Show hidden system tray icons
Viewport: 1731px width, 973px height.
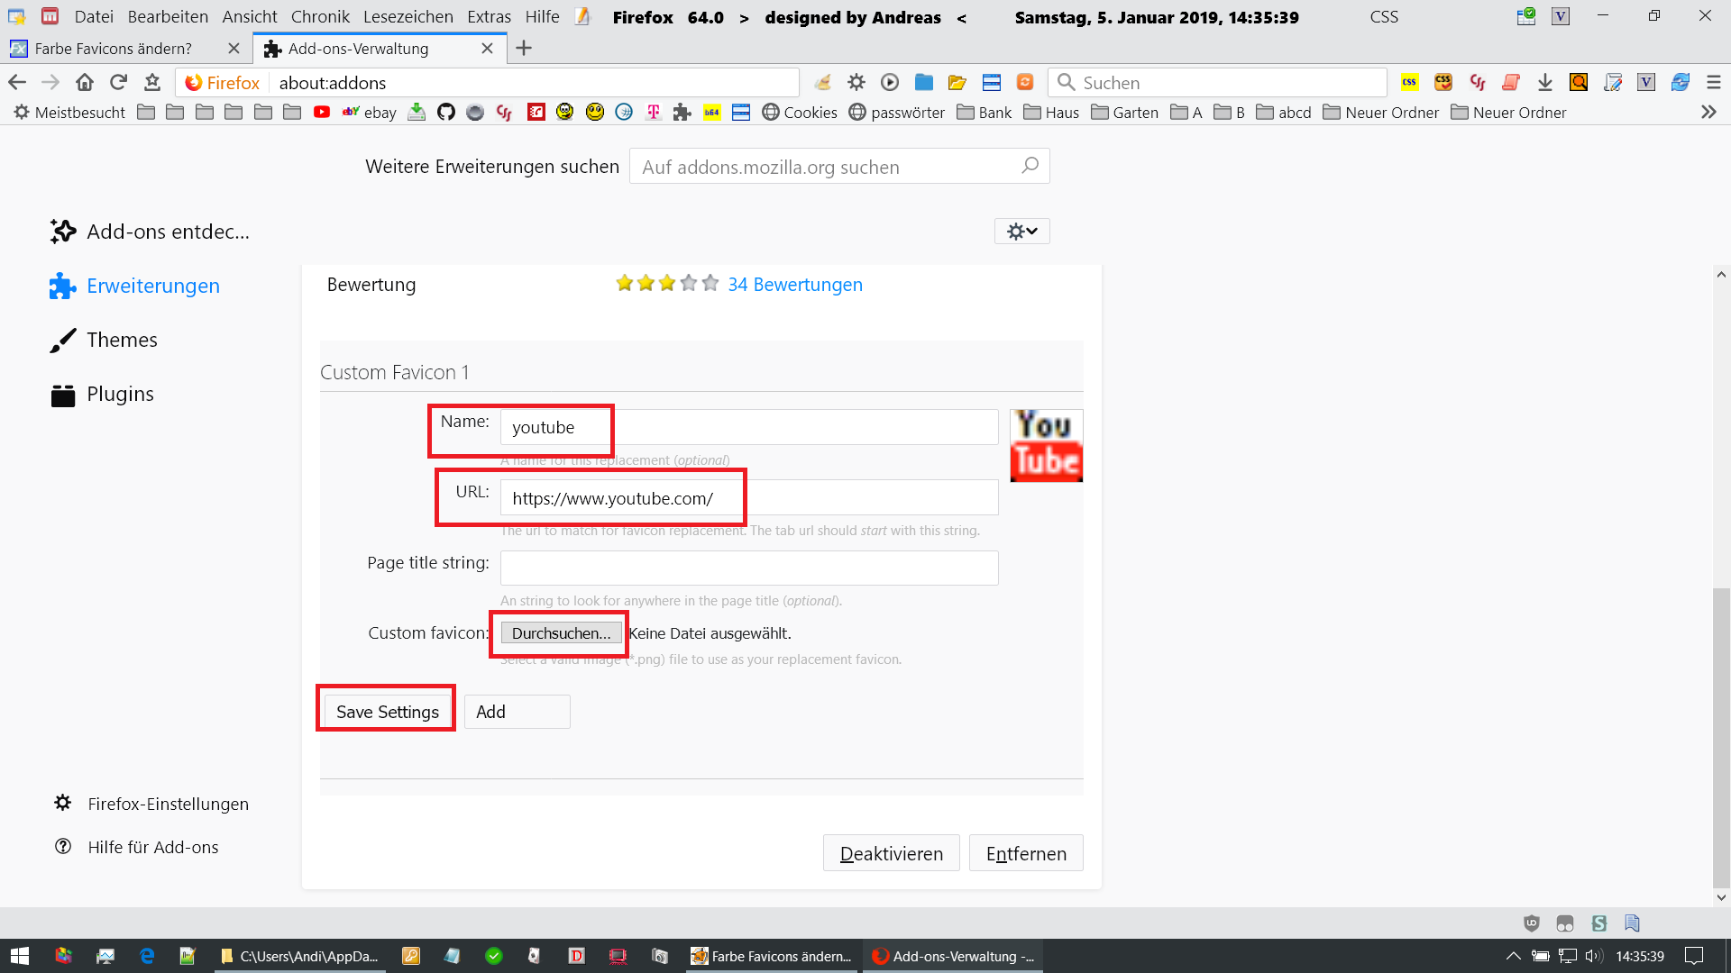(x=1513, y=956)
